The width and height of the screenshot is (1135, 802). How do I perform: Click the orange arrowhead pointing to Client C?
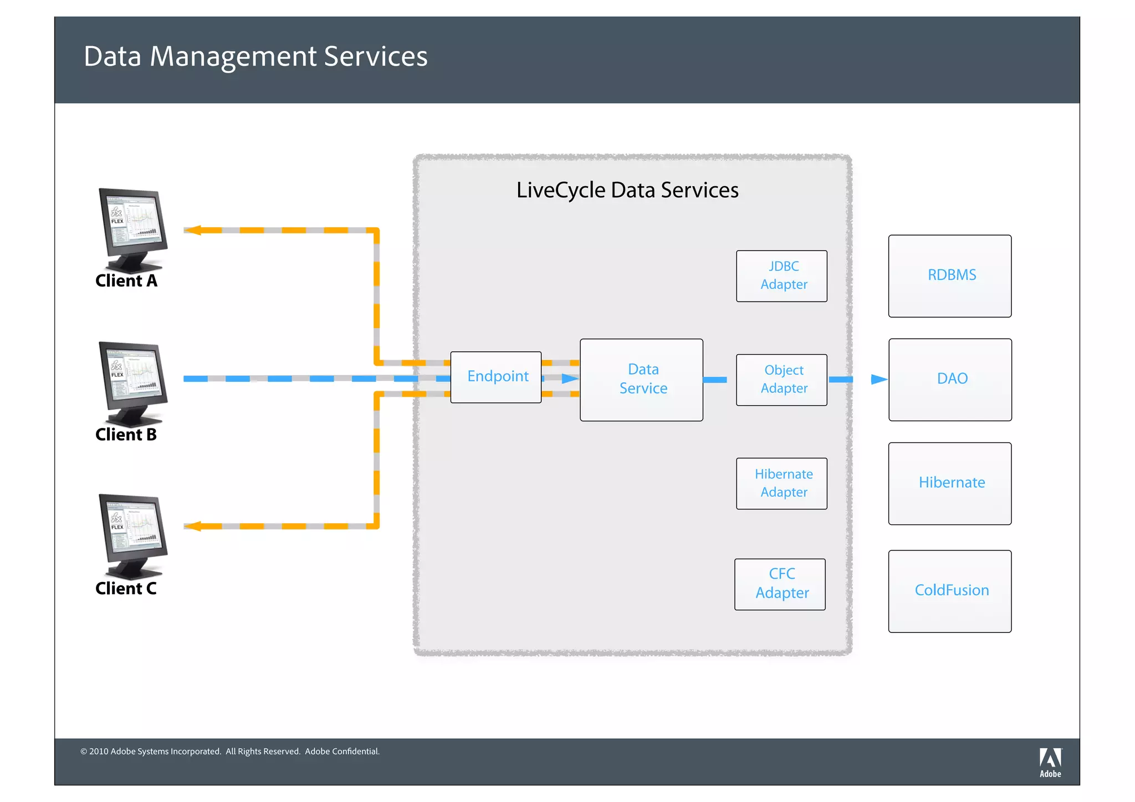(x=192, y=526)
